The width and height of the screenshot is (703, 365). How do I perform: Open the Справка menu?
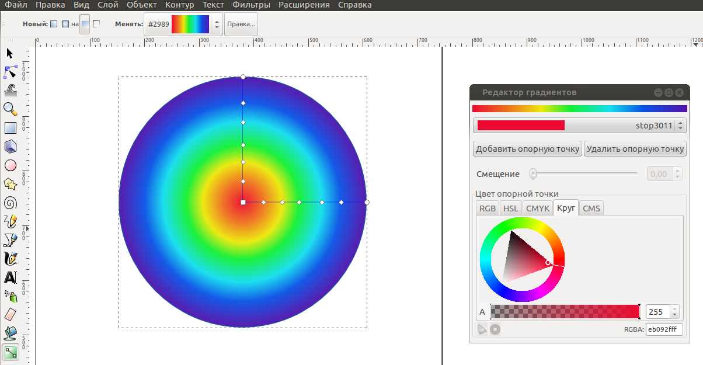point(354,5)
